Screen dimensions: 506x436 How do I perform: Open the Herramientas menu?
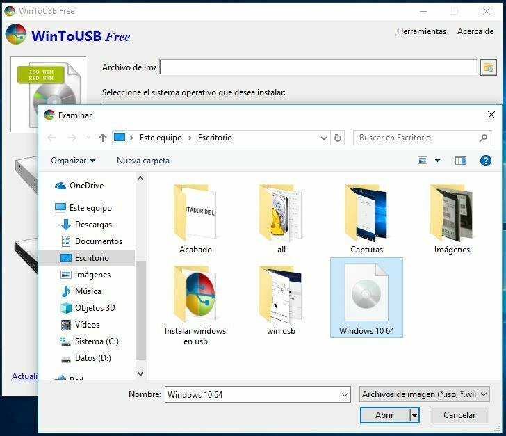421,31
